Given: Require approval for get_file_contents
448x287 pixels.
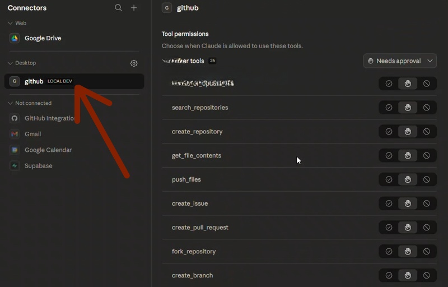Looking at the screenshot, I should 408,155.
